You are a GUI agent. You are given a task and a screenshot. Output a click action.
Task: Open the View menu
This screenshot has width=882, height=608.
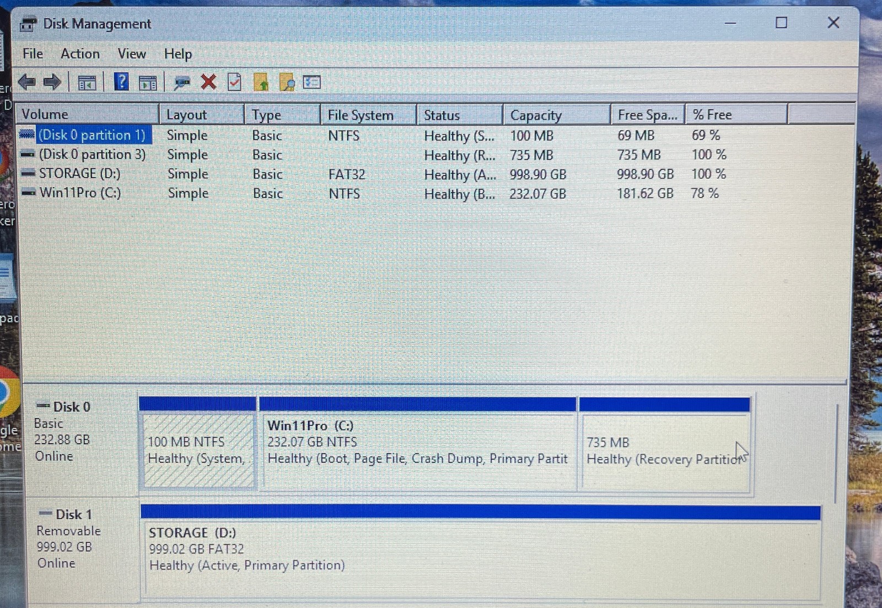tap(132, 54)
